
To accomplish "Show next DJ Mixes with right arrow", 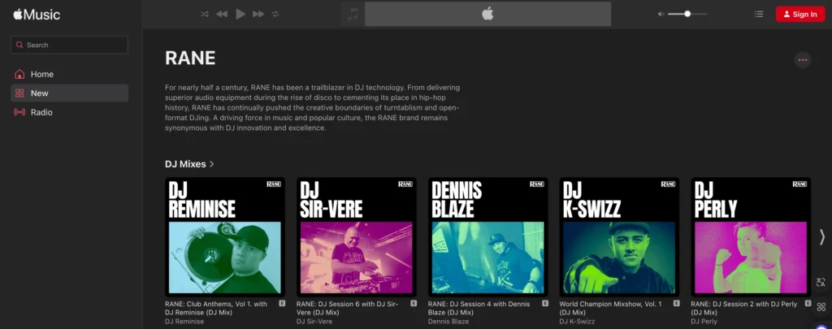I will point(822,236).
